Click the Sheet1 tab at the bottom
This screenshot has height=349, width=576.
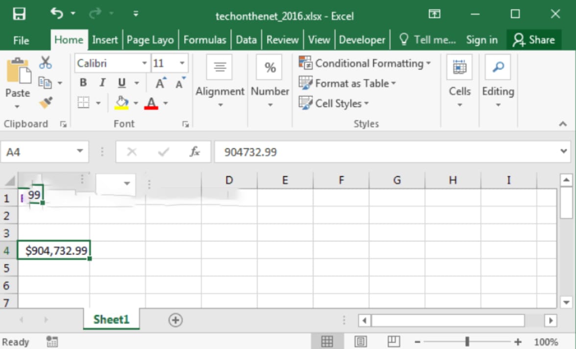pos(111,318)
